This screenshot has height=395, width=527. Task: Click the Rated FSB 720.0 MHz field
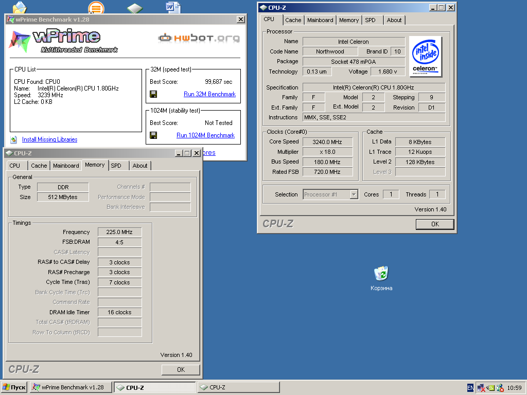(327, 172)
